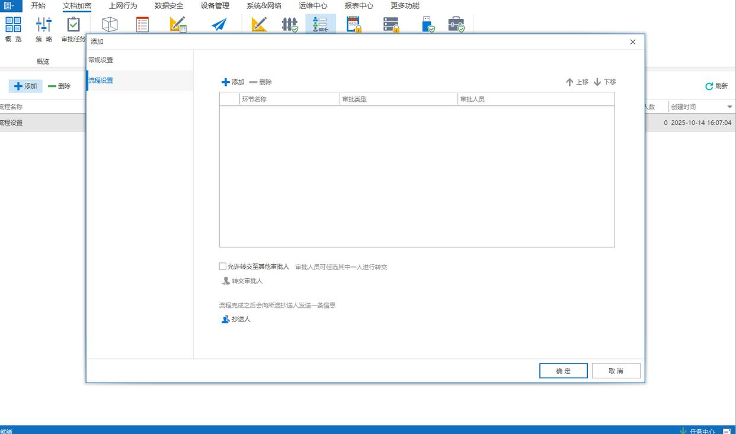
Task: Click the server with lock icon
Action: click(391, 25)
